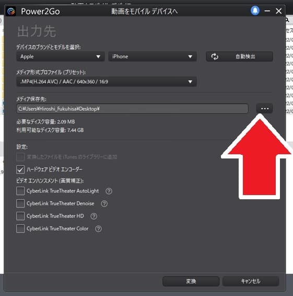Screen dimensions: 293x296
Task: Click the 出力先 heading
Action: 37,31
